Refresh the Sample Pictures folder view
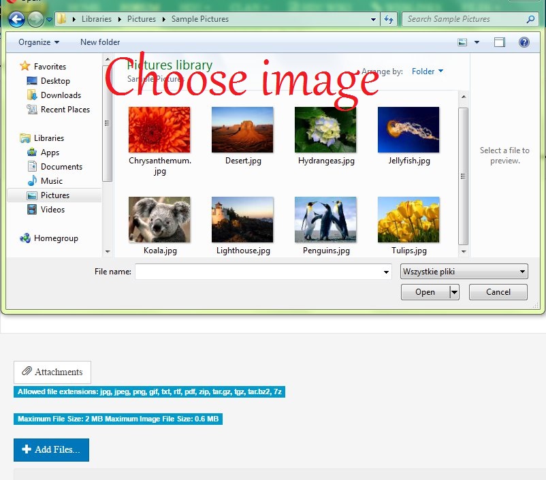The height and width of the screenshot is (480, 546). [389, 19]
